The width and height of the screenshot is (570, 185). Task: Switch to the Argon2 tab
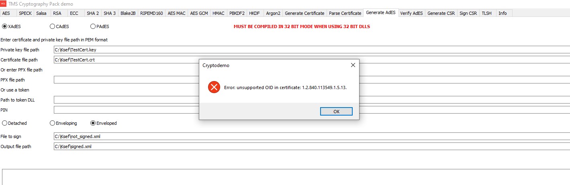(x=273, y=13)
